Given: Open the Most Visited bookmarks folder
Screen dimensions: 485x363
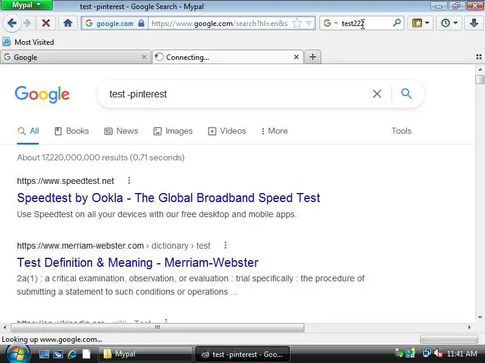Looking at the screenshot, I should [28, 42].
